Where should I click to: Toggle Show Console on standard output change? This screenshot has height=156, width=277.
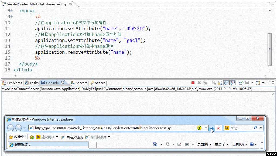pyautogui.click(x=226, y=83)
